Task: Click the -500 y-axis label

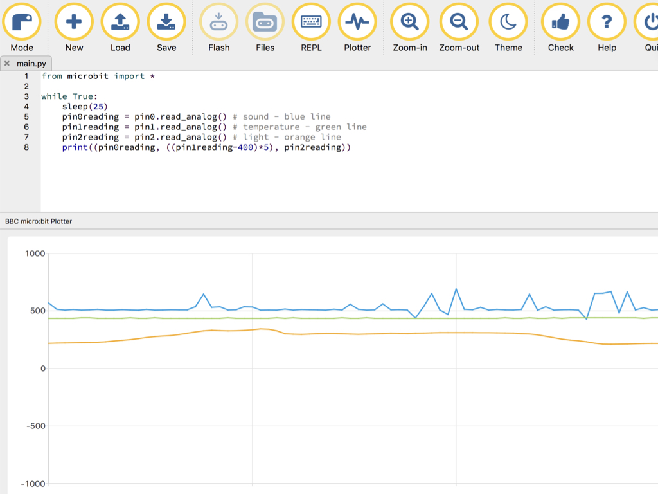Action: coord(36,426)
